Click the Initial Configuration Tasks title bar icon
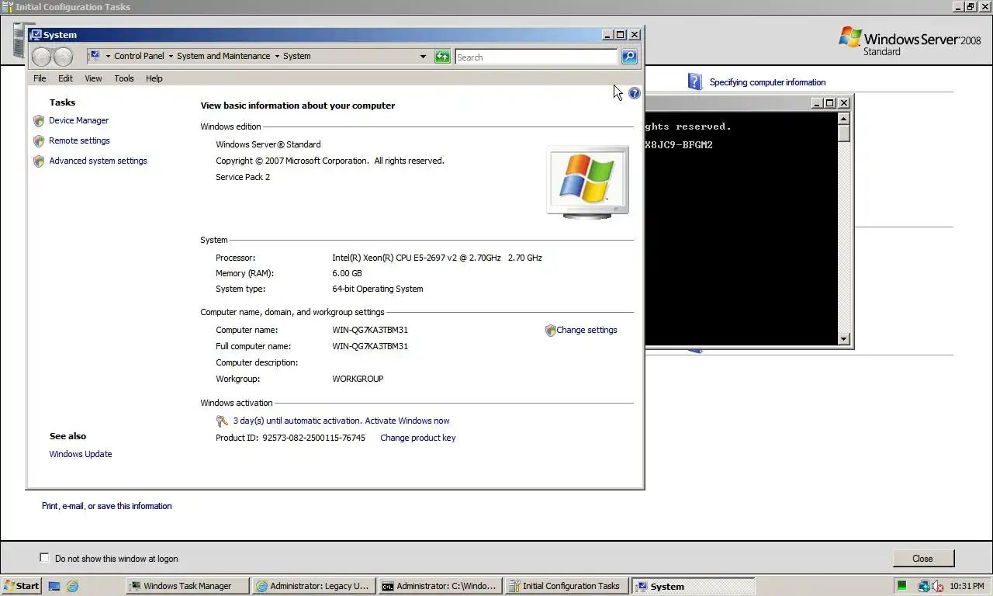This screenshot has height=596, width=993. tap(8, 7)
